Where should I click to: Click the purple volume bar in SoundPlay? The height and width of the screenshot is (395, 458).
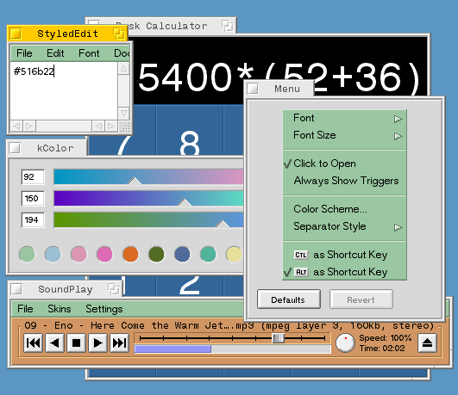tap(173, 349)
